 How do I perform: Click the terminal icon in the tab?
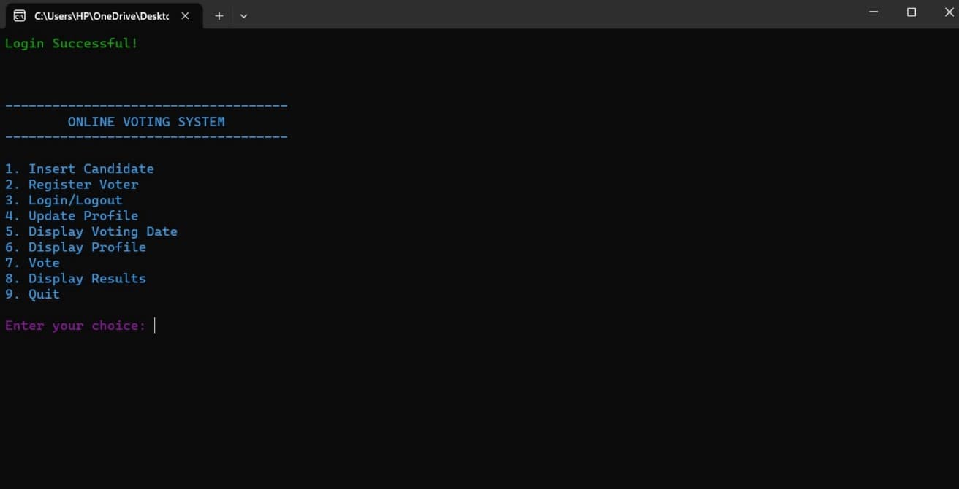[20, 15]
